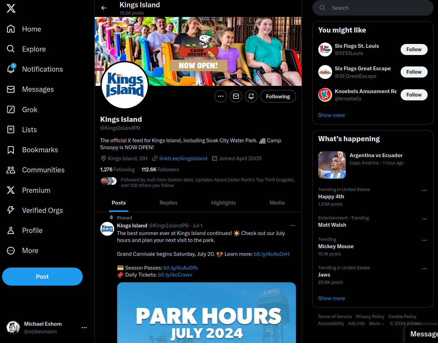Open the Camp Snoopy header banner
Image resolution: width=438 pixels, height=343 pixels.
(198, 51)
